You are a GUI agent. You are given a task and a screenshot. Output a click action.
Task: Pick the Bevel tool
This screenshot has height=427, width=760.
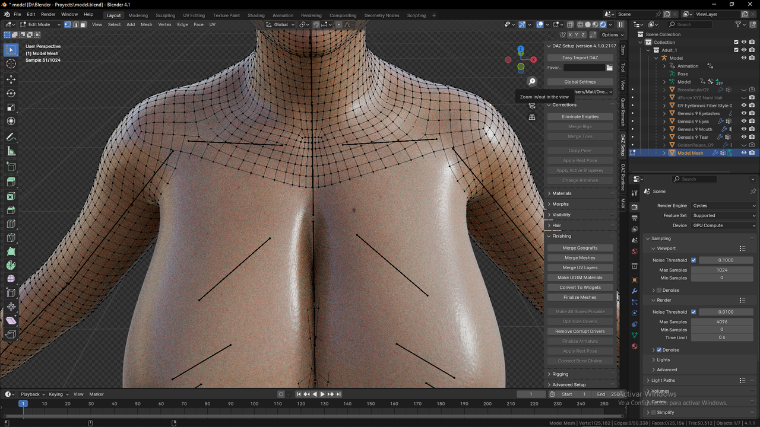[11, 210]
